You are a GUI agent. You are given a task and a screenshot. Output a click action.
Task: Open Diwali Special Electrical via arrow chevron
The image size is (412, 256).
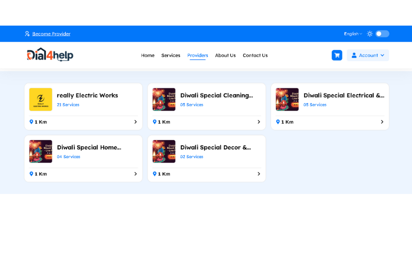click(382, 122)
